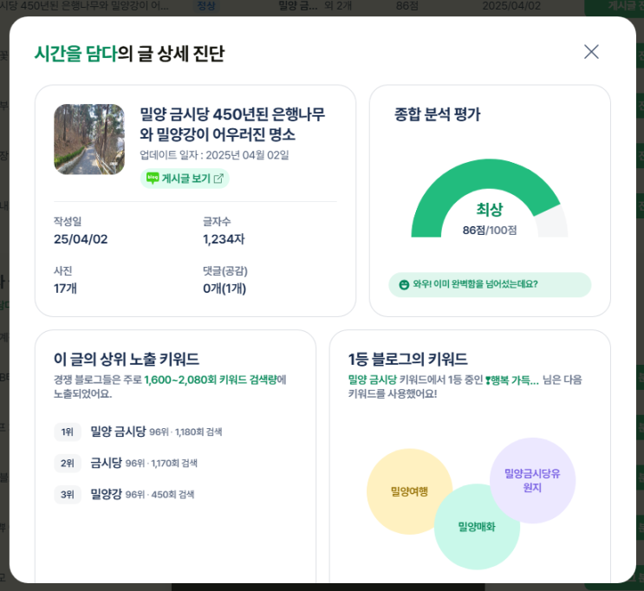Click the smiley face icon in the feedback banner

(404, 284)
